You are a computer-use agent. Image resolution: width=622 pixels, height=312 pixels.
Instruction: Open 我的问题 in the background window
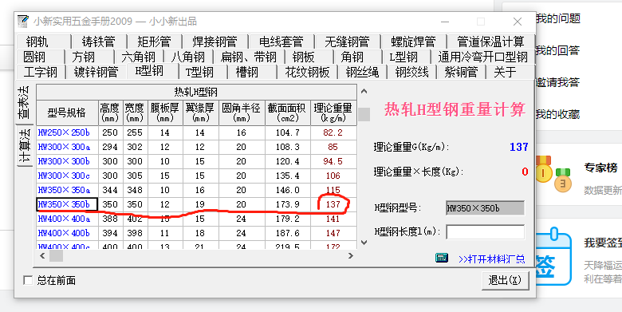tap(558, 18)
